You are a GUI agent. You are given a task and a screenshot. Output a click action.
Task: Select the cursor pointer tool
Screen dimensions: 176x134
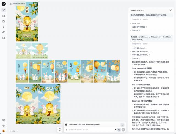4,10
